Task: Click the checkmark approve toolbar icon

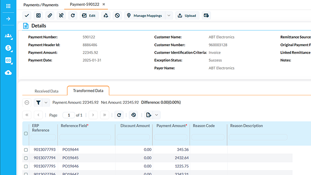Action: [x=27, y=16]
